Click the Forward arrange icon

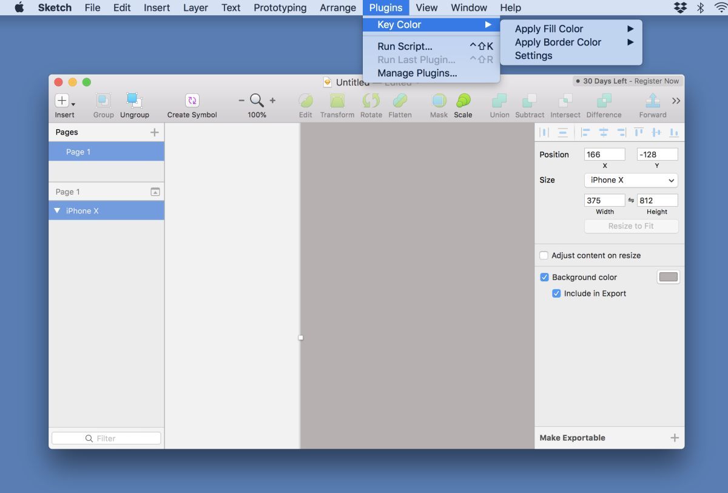(653, 101)
